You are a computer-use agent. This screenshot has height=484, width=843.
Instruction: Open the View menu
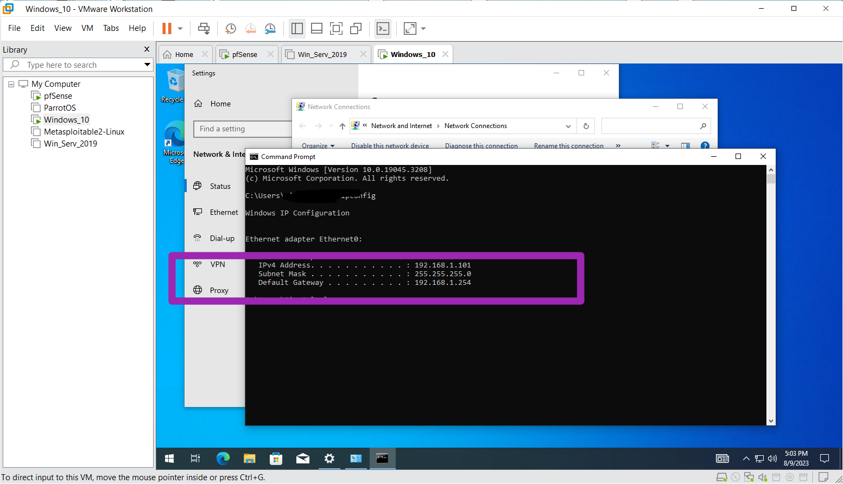click(x=63, y=28)
